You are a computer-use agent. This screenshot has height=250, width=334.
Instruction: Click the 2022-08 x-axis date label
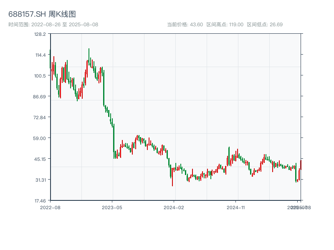[x=50, y=207]
